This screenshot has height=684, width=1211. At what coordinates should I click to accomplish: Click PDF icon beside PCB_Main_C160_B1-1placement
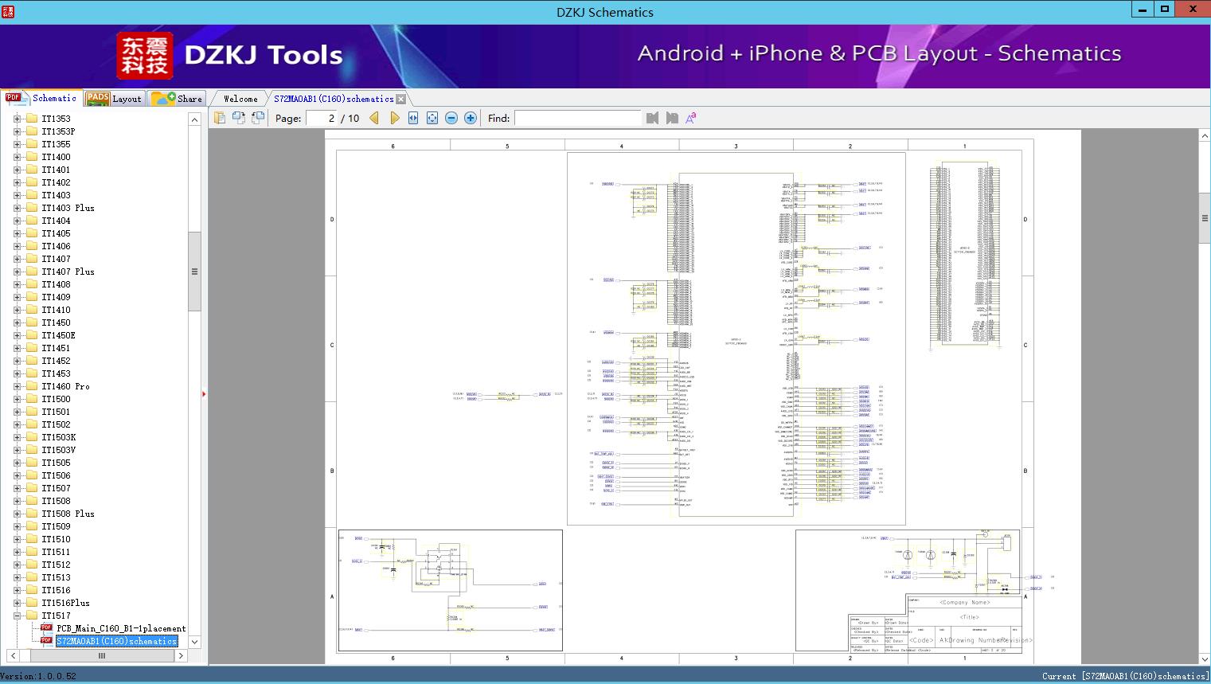tap(46, 628)
